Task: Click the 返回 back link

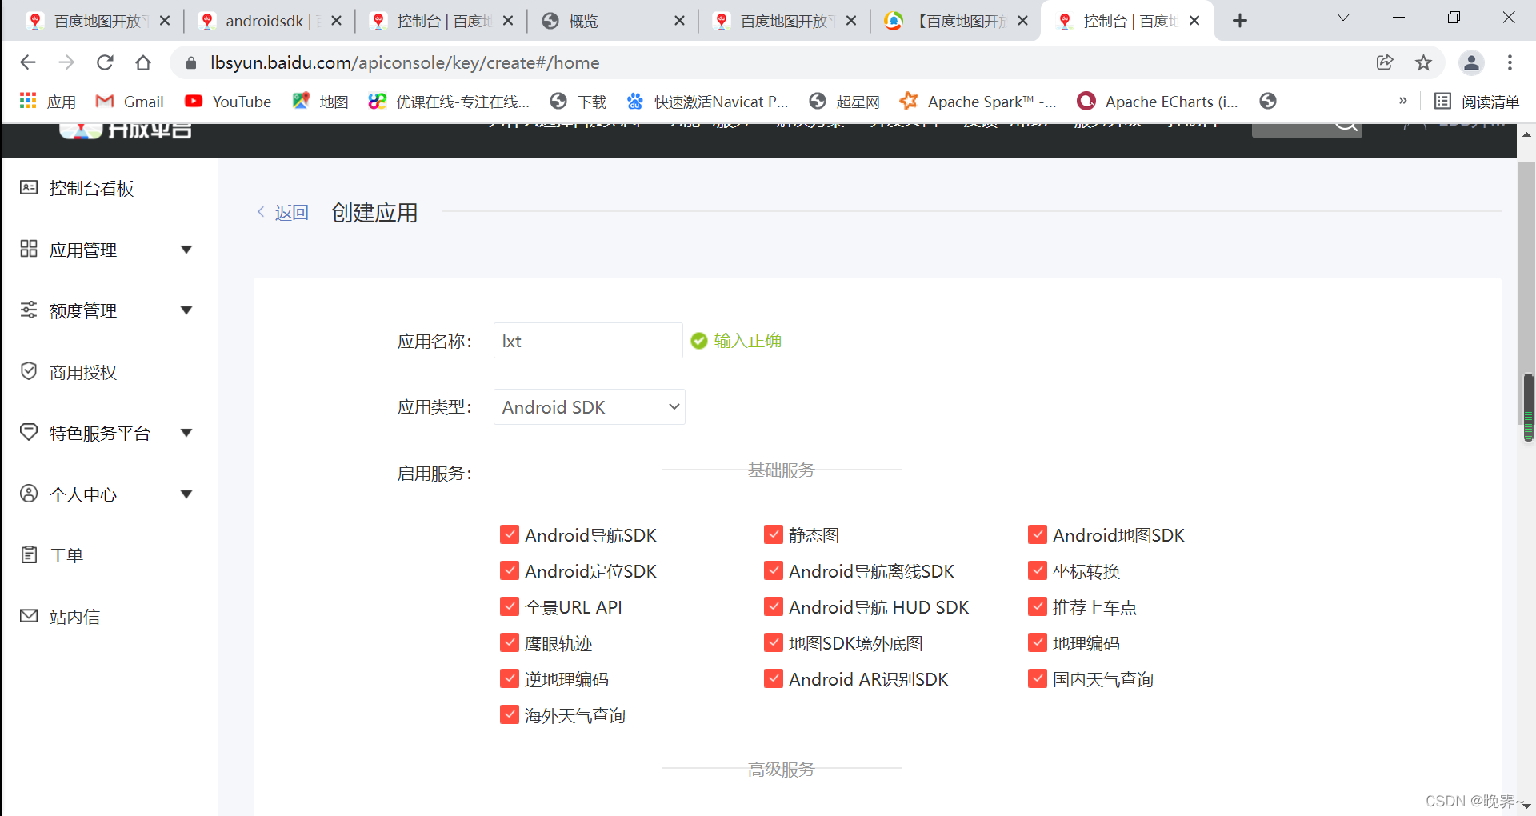Action: [x=283, y=212]
